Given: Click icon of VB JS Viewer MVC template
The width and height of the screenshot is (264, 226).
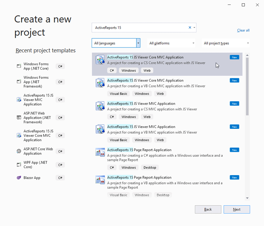Looking at the screenshot, I should pyautogui.click(x=100, y=129).
